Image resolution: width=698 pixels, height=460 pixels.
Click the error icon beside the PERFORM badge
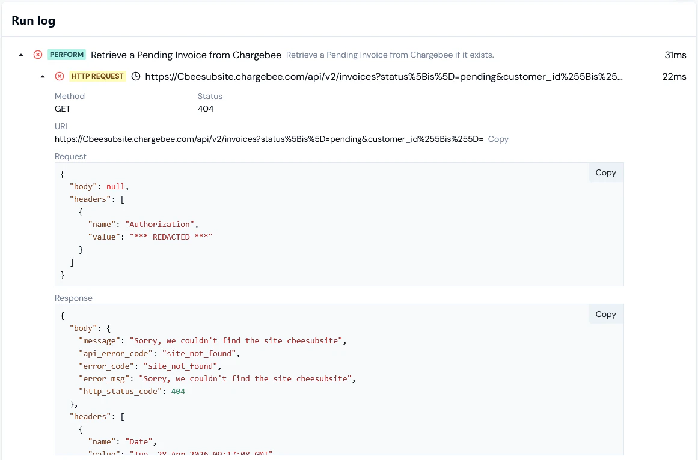click(38, 55)
